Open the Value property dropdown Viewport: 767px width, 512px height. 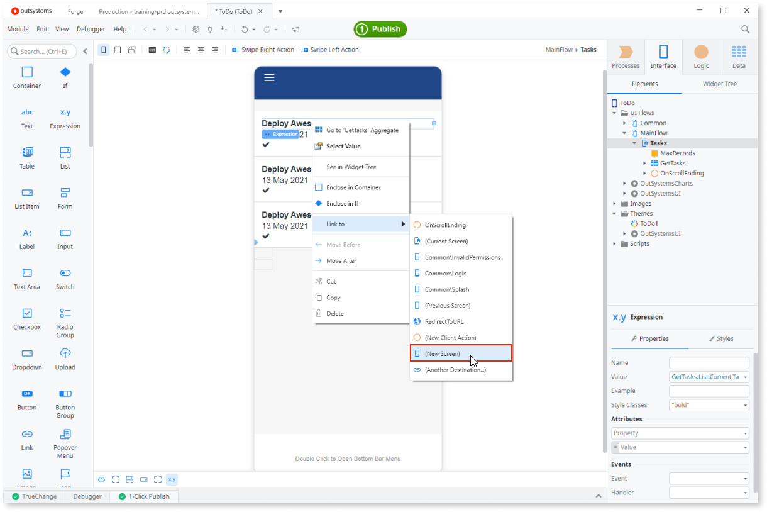click(746, 376)
